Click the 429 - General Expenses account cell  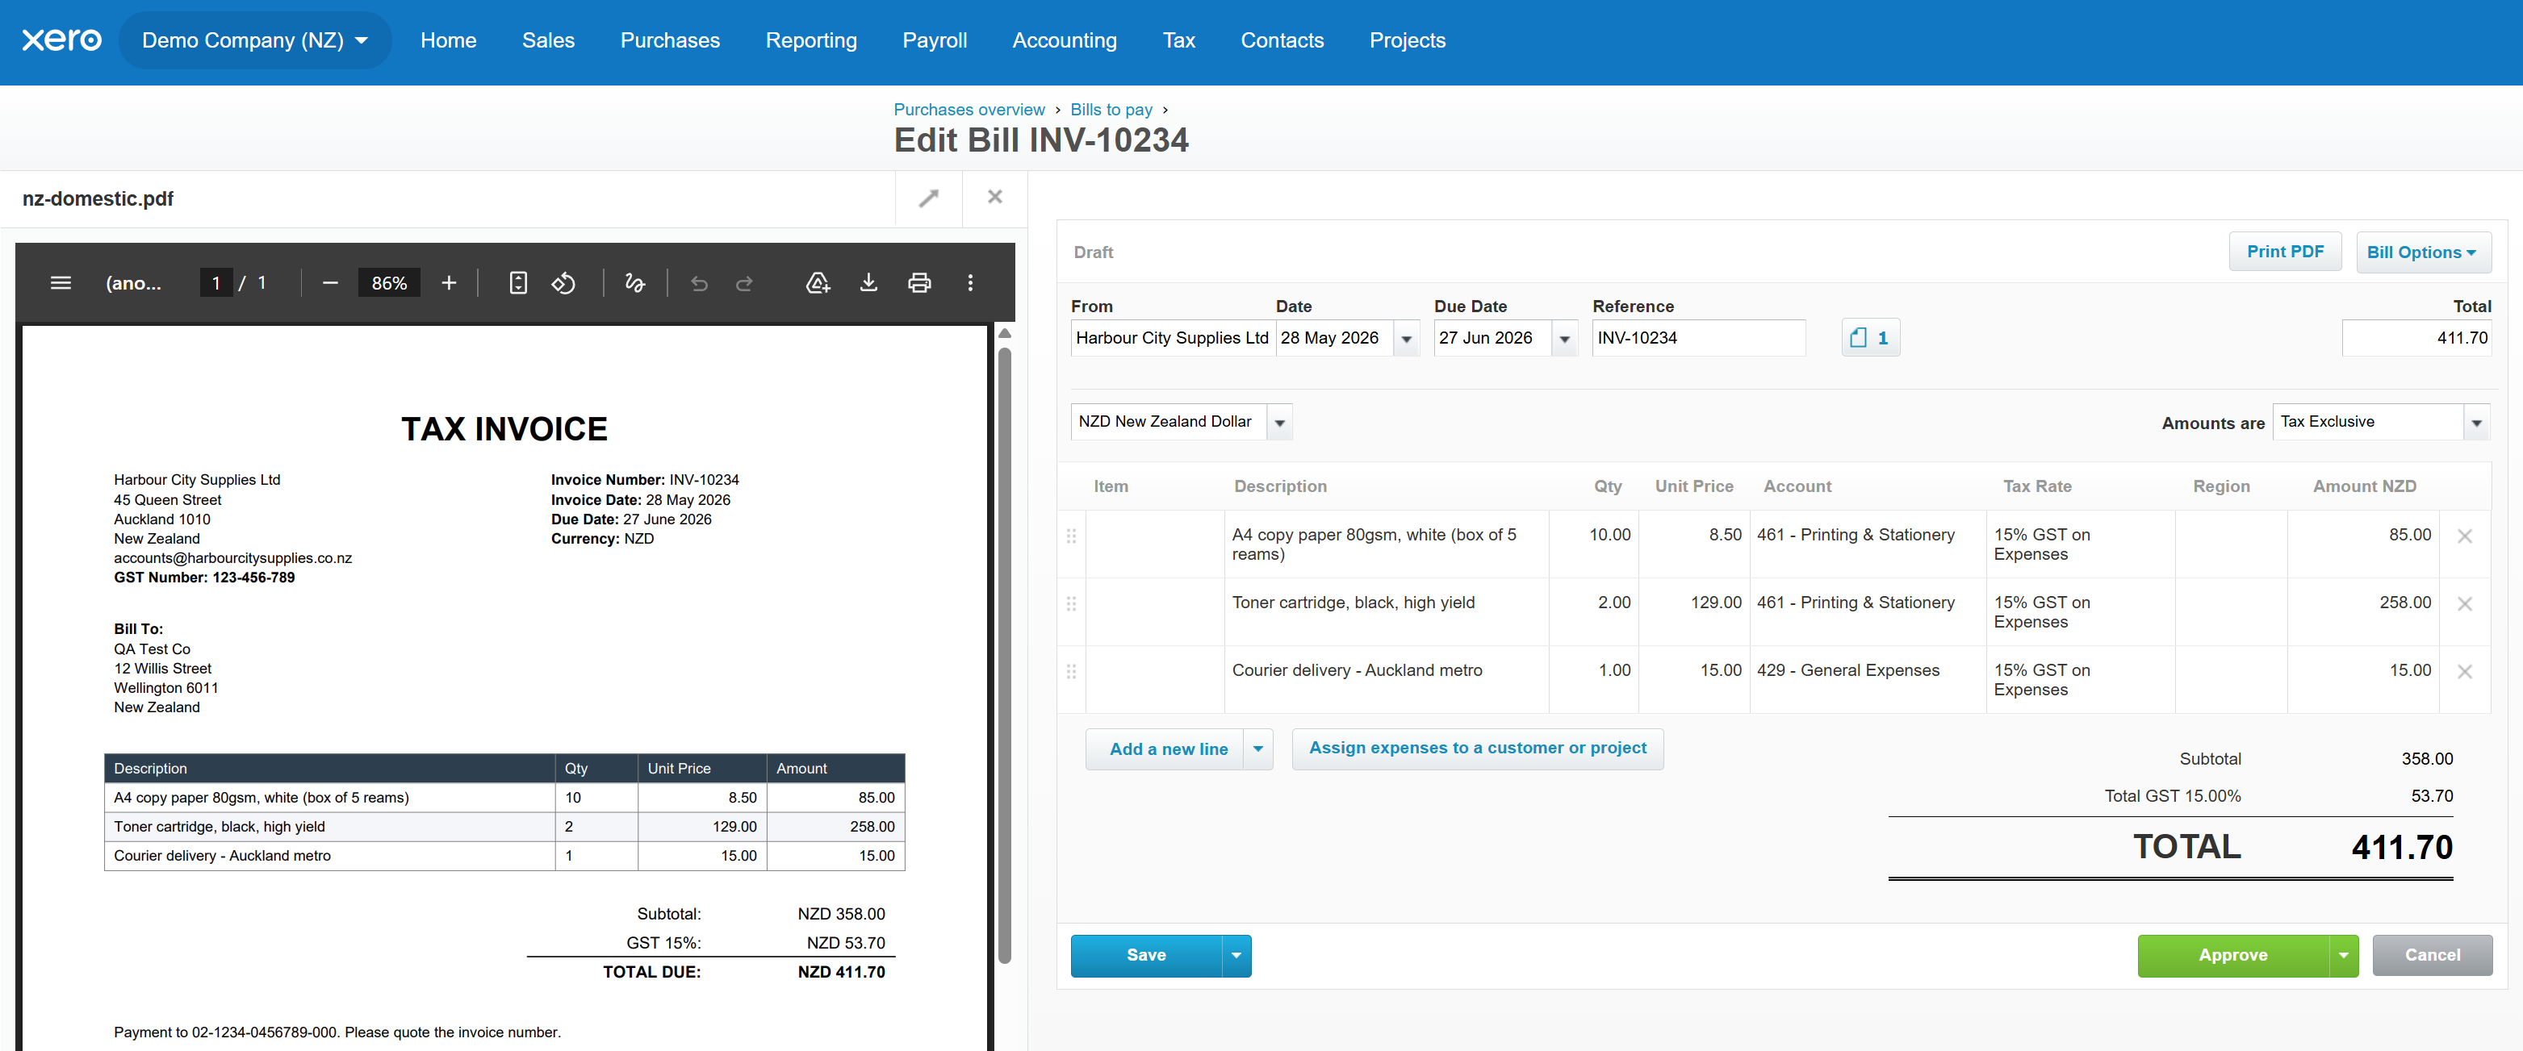tap(1867, 679)
